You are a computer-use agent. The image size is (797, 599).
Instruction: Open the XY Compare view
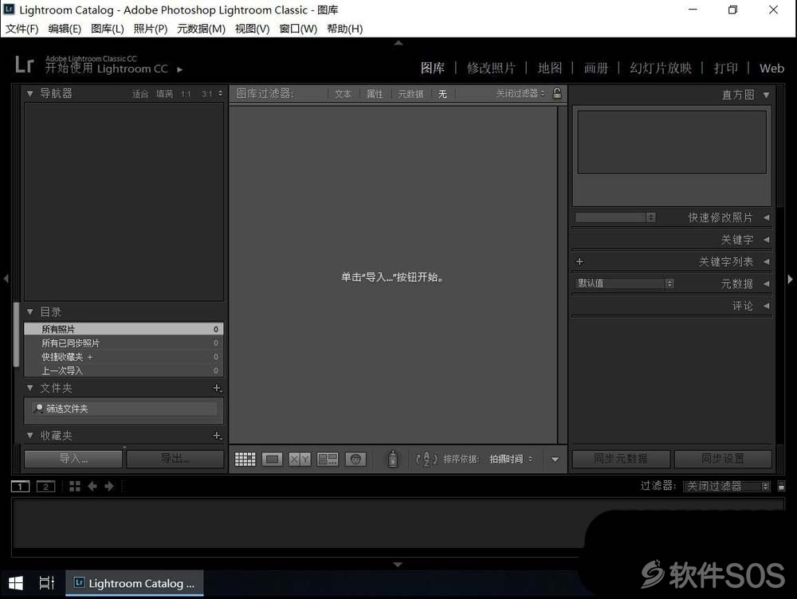tap(300, 460)
